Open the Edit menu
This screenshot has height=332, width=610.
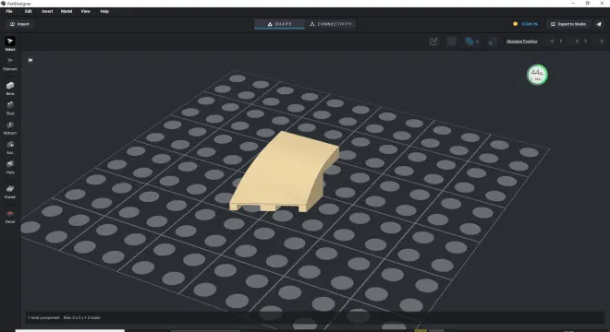[x=29, y=11]
